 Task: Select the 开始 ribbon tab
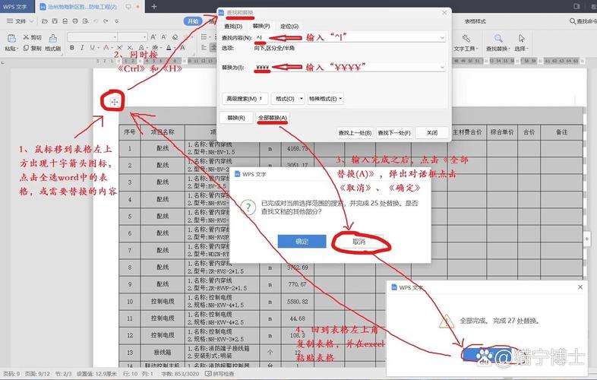tap(193, 21)
